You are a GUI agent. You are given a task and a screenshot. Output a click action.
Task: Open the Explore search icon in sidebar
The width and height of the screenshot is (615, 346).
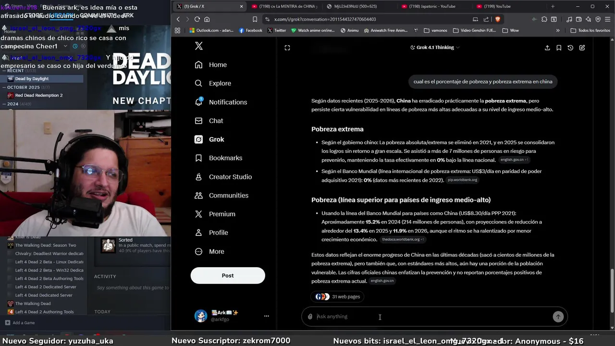tap(198, 83)
